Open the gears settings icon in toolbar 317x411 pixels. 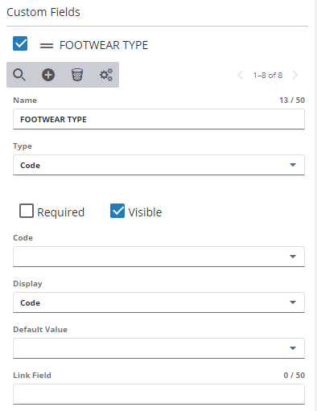pos(106,75)
